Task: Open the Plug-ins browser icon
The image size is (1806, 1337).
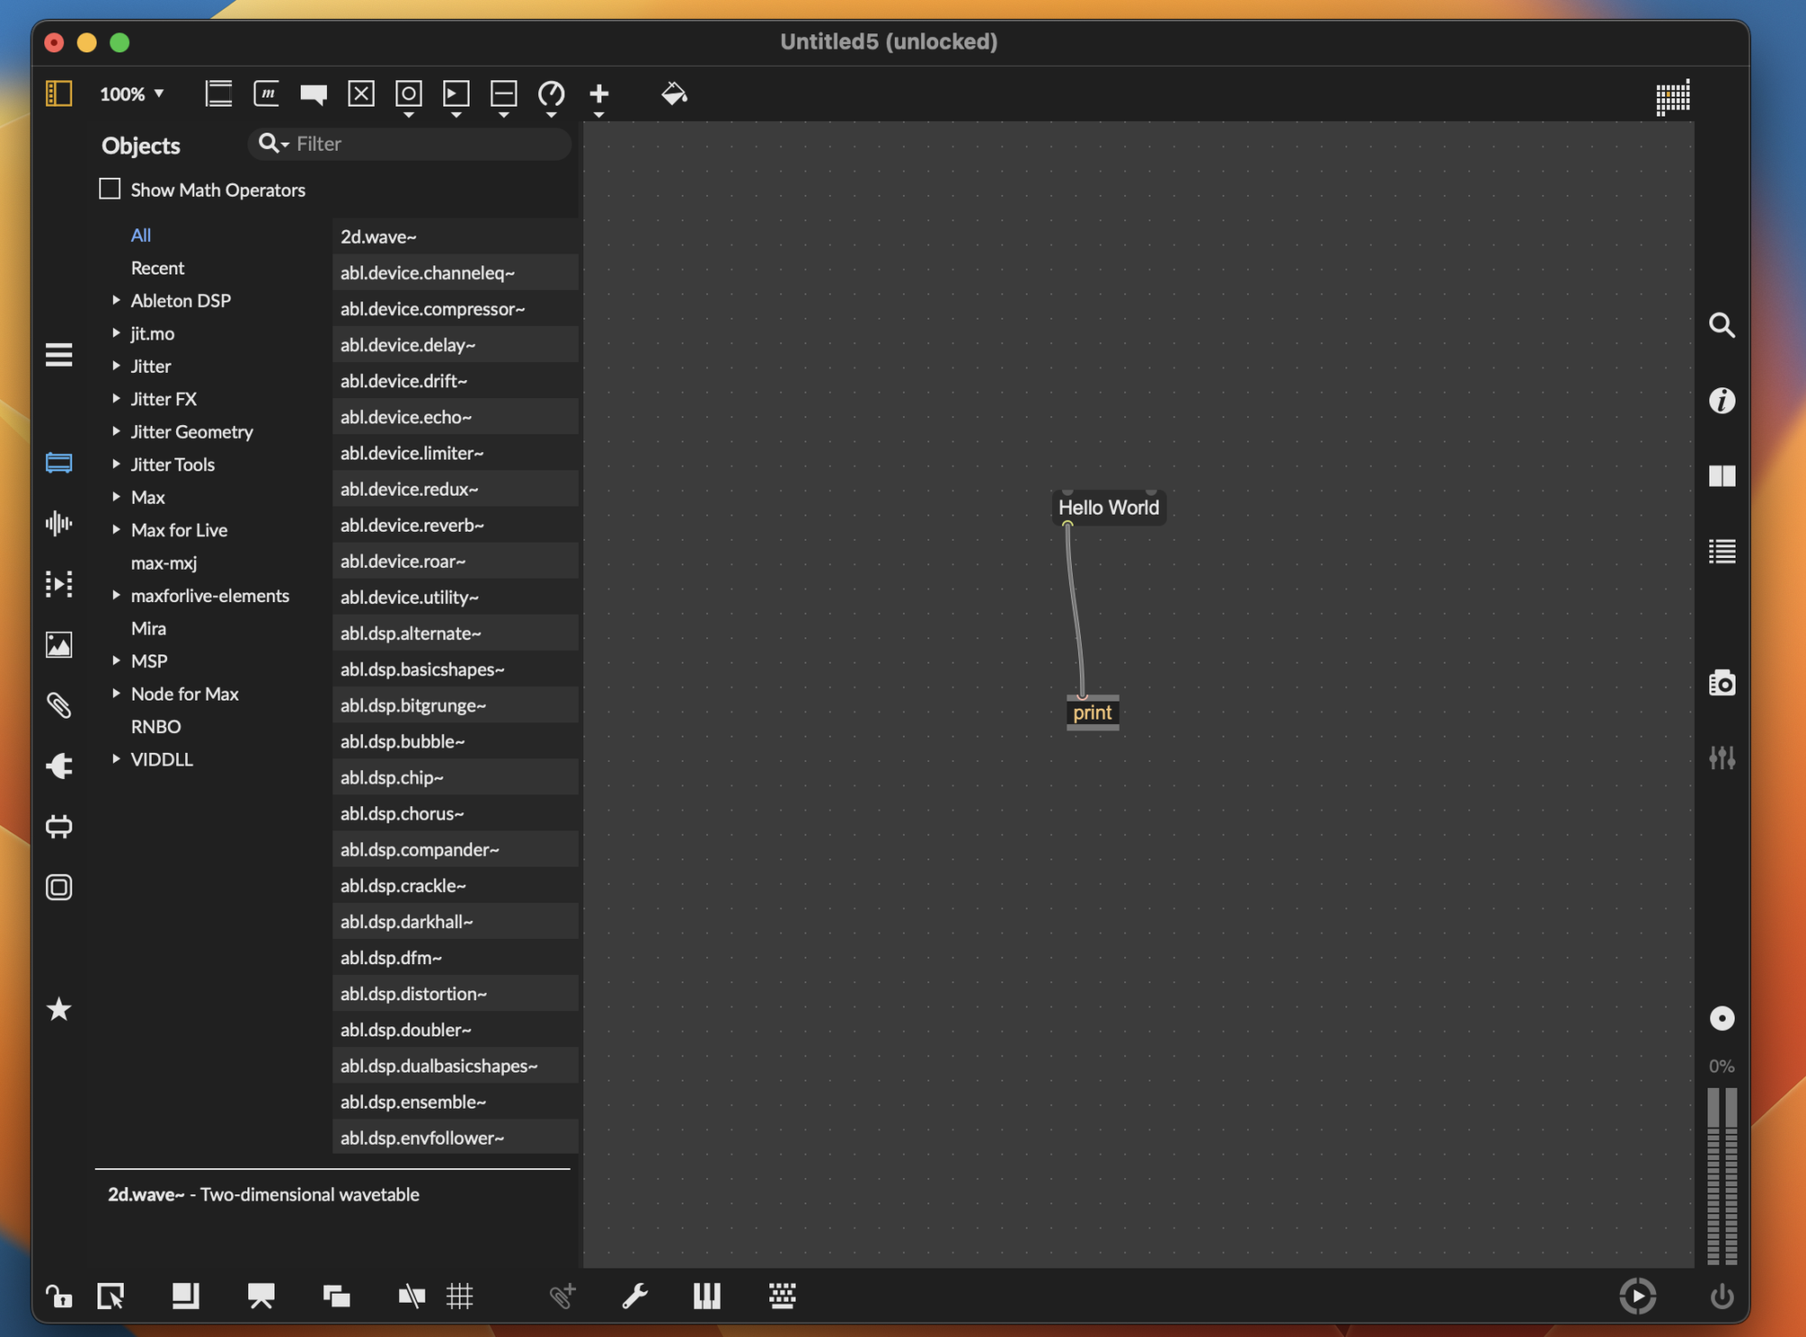Action: pos(59,766)
